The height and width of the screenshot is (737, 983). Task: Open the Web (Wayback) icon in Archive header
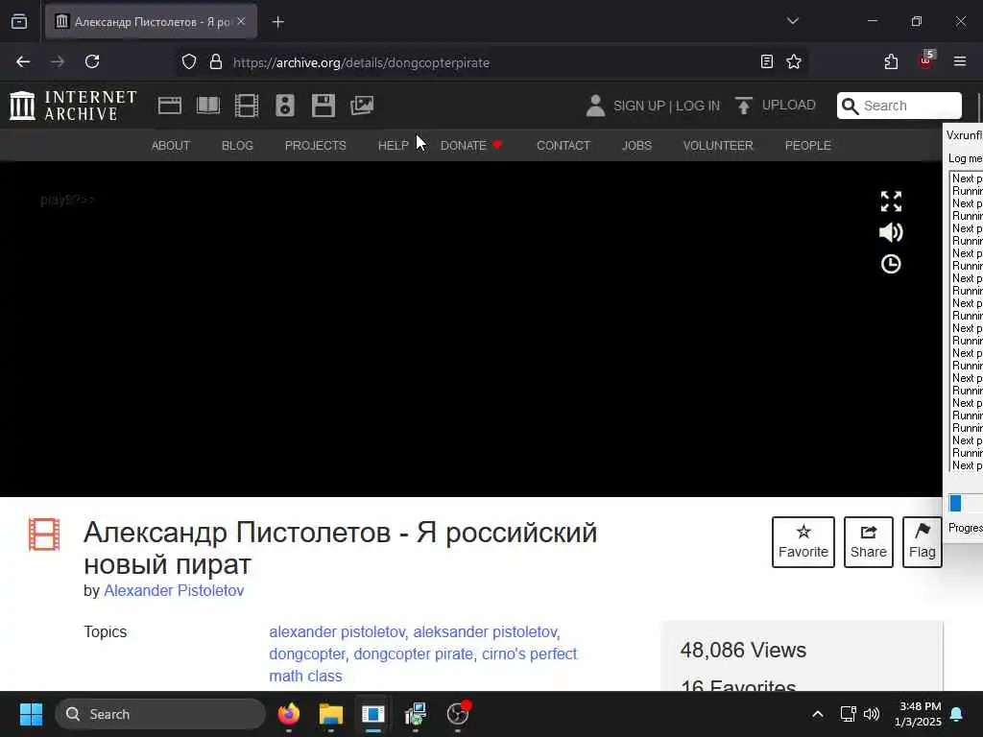[x=169, y=106]
